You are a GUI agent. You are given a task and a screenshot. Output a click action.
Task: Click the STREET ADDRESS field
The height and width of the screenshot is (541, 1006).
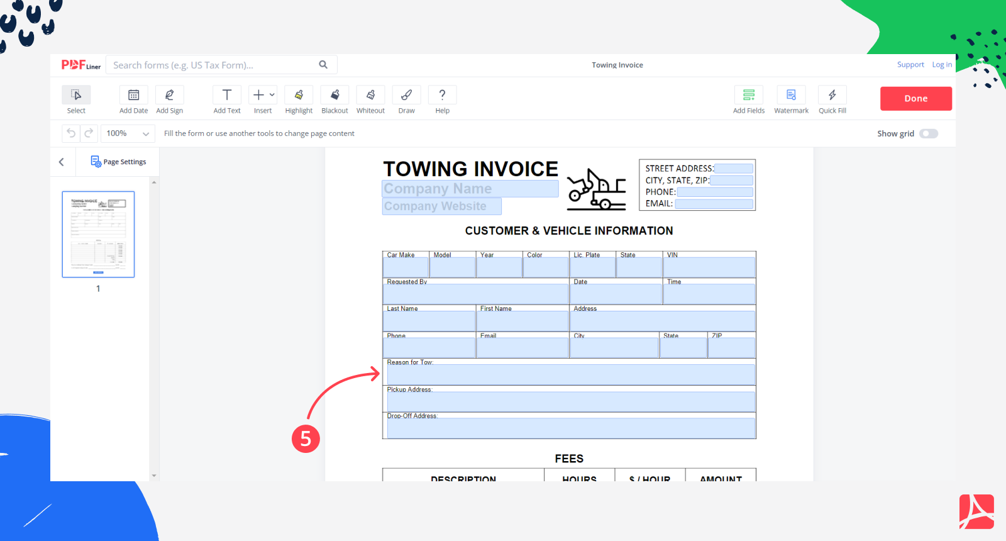734,169
